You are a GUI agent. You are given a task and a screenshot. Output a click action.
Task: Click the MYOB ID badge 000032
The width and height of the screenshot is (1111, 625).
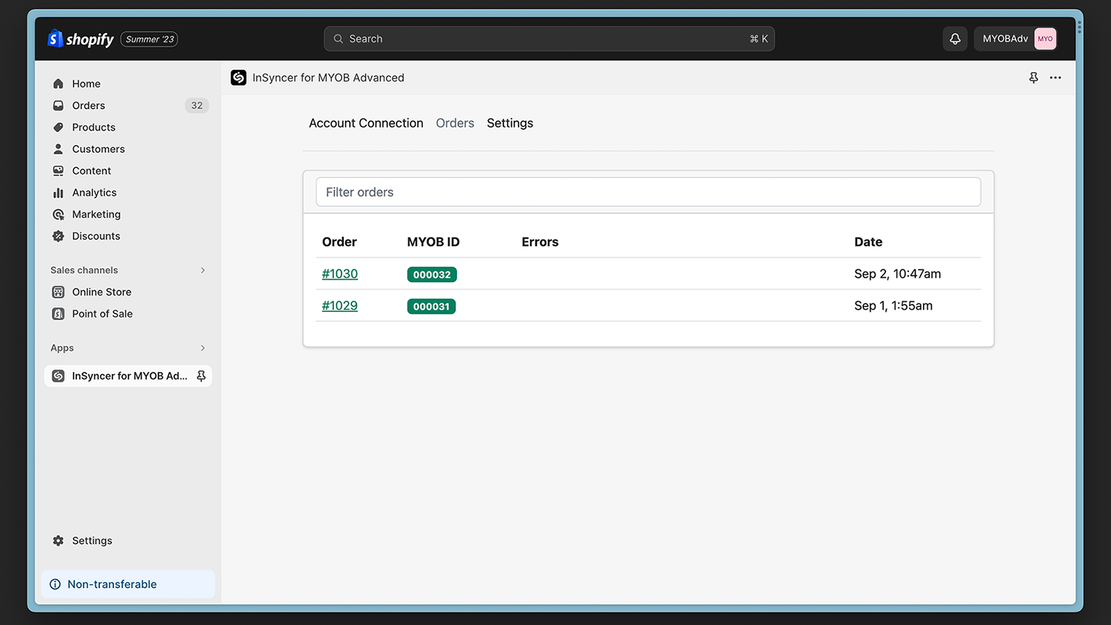431,274
